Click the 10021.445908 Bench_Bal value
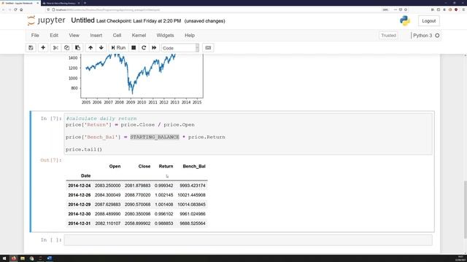 (191, 195)
